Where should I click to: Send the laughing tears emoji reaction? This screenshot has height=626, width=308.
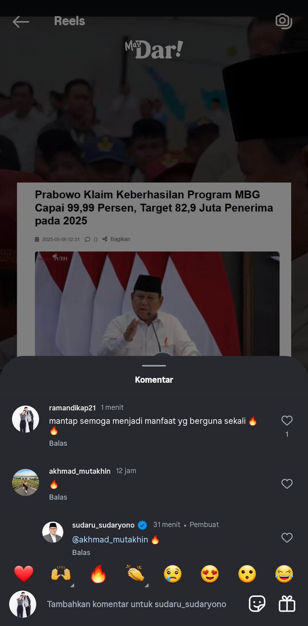(x=284, y=574)
